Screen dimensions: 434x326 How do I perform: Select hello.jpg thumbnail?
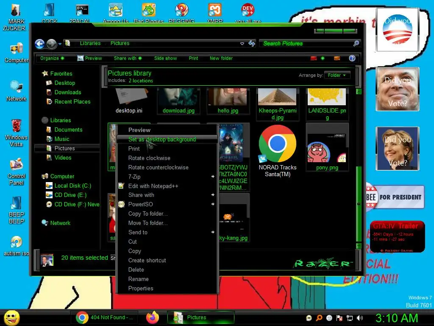point(228,101)
